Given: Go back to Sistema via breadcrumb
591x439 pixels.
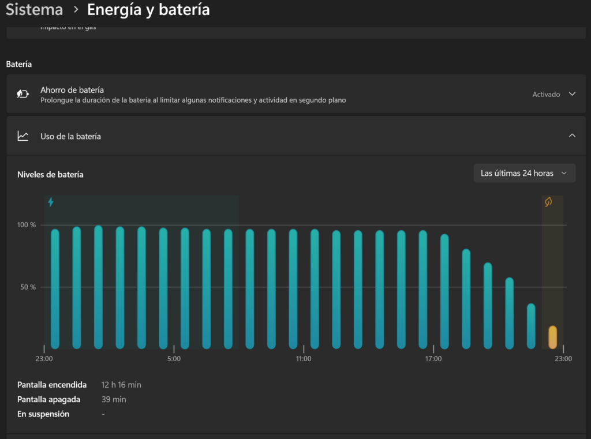Looking at the screenshot, I should pyautogui.click(x=34, y=10).
